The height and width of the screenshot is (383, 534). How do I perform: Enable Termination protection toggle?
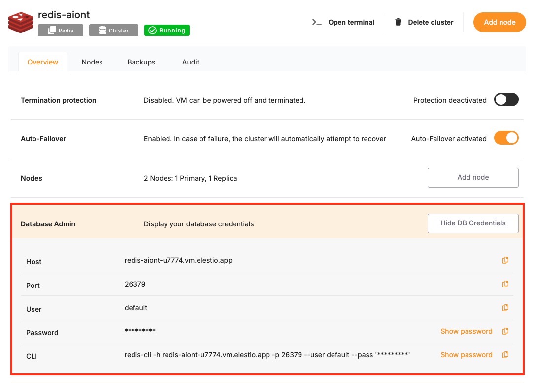coord(506,100)
